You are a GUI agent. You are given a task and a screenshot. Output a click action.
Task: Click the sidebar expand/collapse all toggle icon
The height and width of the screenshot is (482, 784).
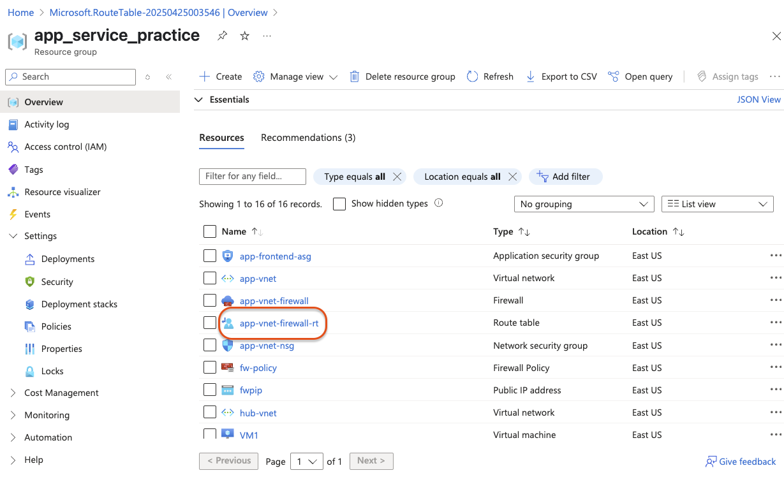coord(148,77)
